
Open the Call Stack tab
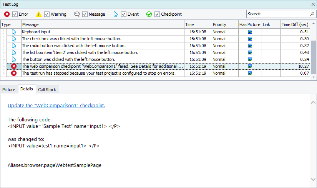(47, 89)
